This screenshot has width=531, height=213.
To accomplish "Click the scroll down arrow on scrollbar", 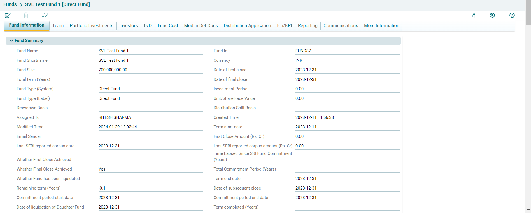I will click(x=528, y=210).
